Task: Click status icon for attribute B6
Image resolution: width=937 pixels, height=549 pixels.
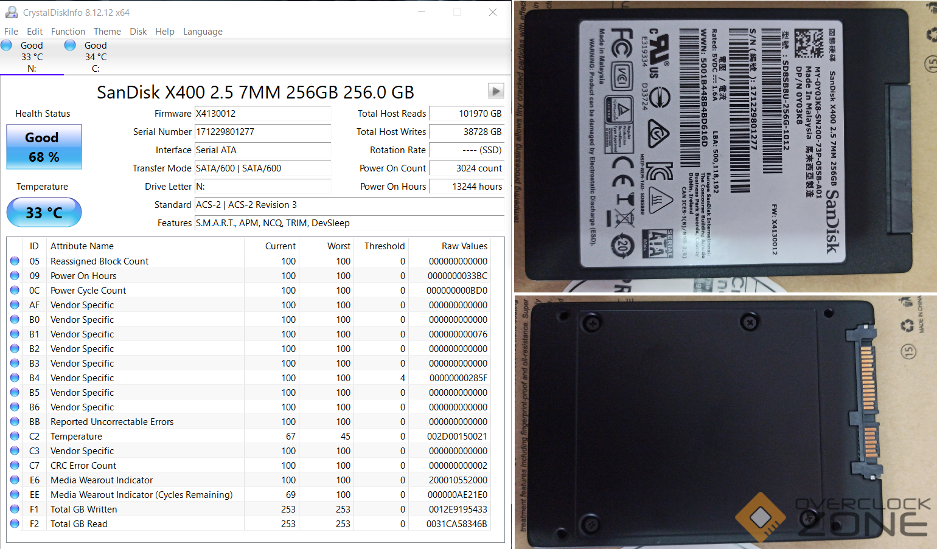Action: 15,407
